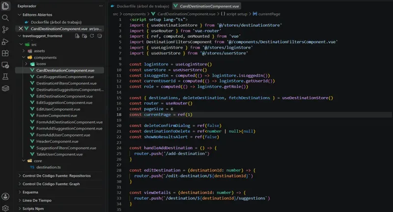The width and height of the screenshot is (393, 212).
Task: Open destination.ts file in core
Action: click(48, 167)
